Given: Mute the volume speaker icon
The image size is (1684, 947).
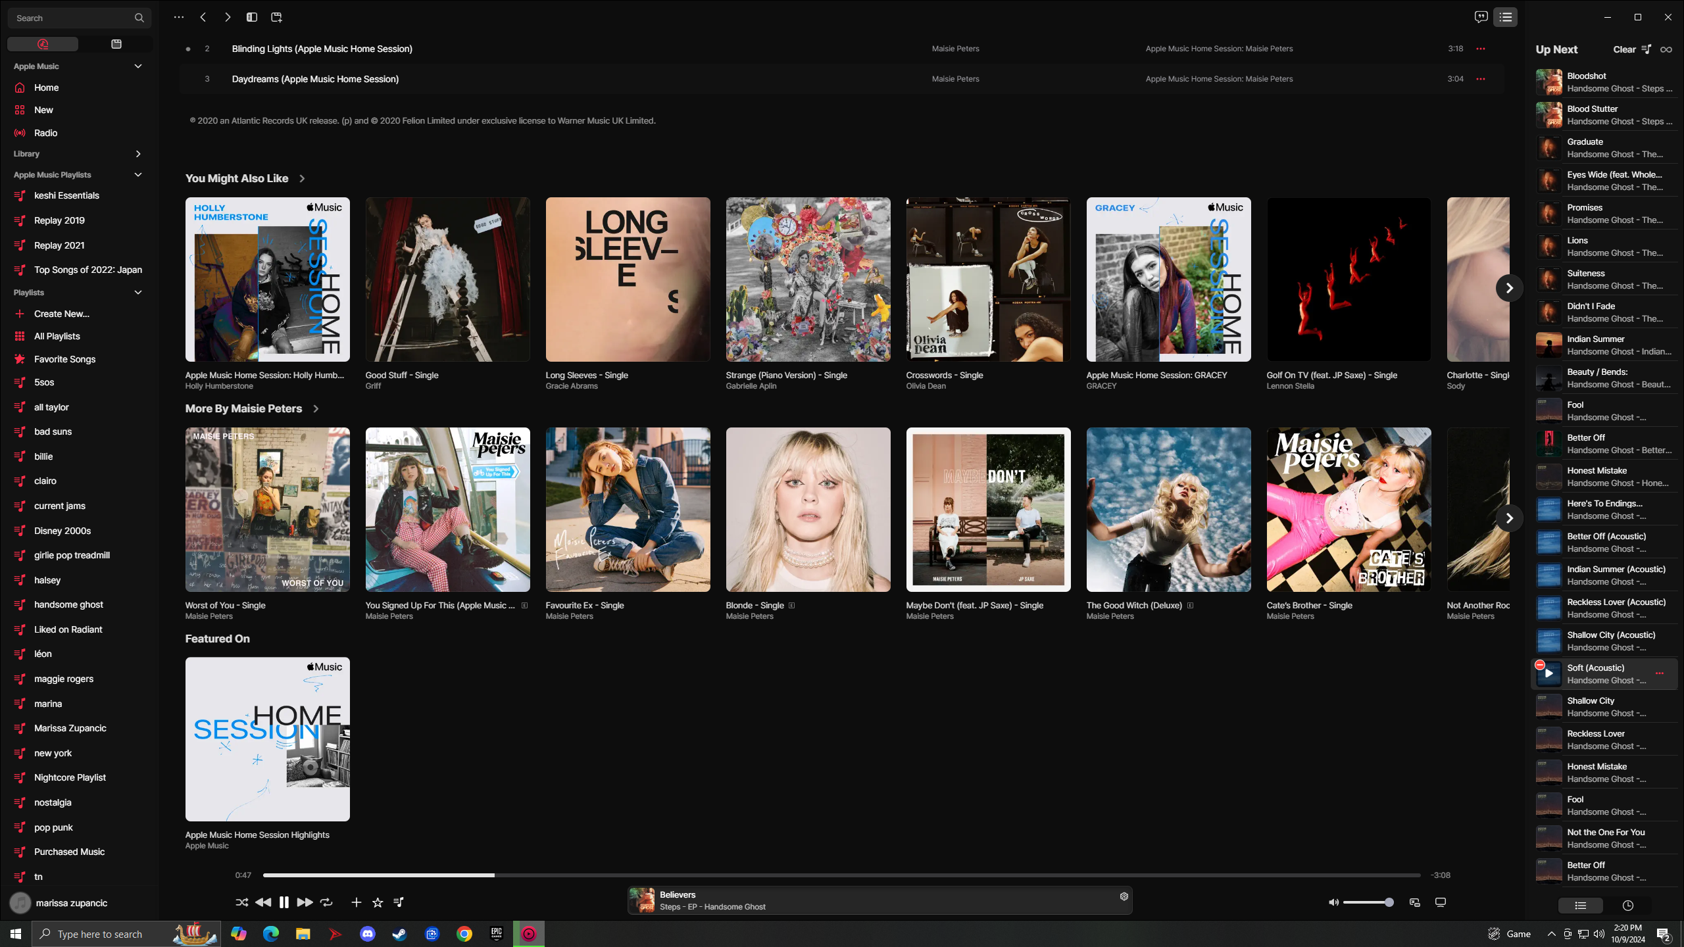Looking at the screenshot, I should 1333,902.
